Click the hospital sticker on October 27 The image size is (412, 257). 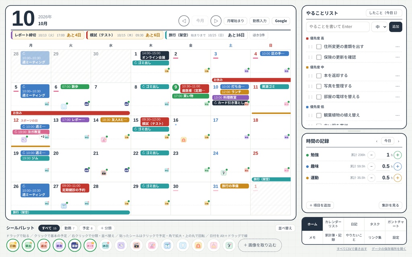pos(64,206)
